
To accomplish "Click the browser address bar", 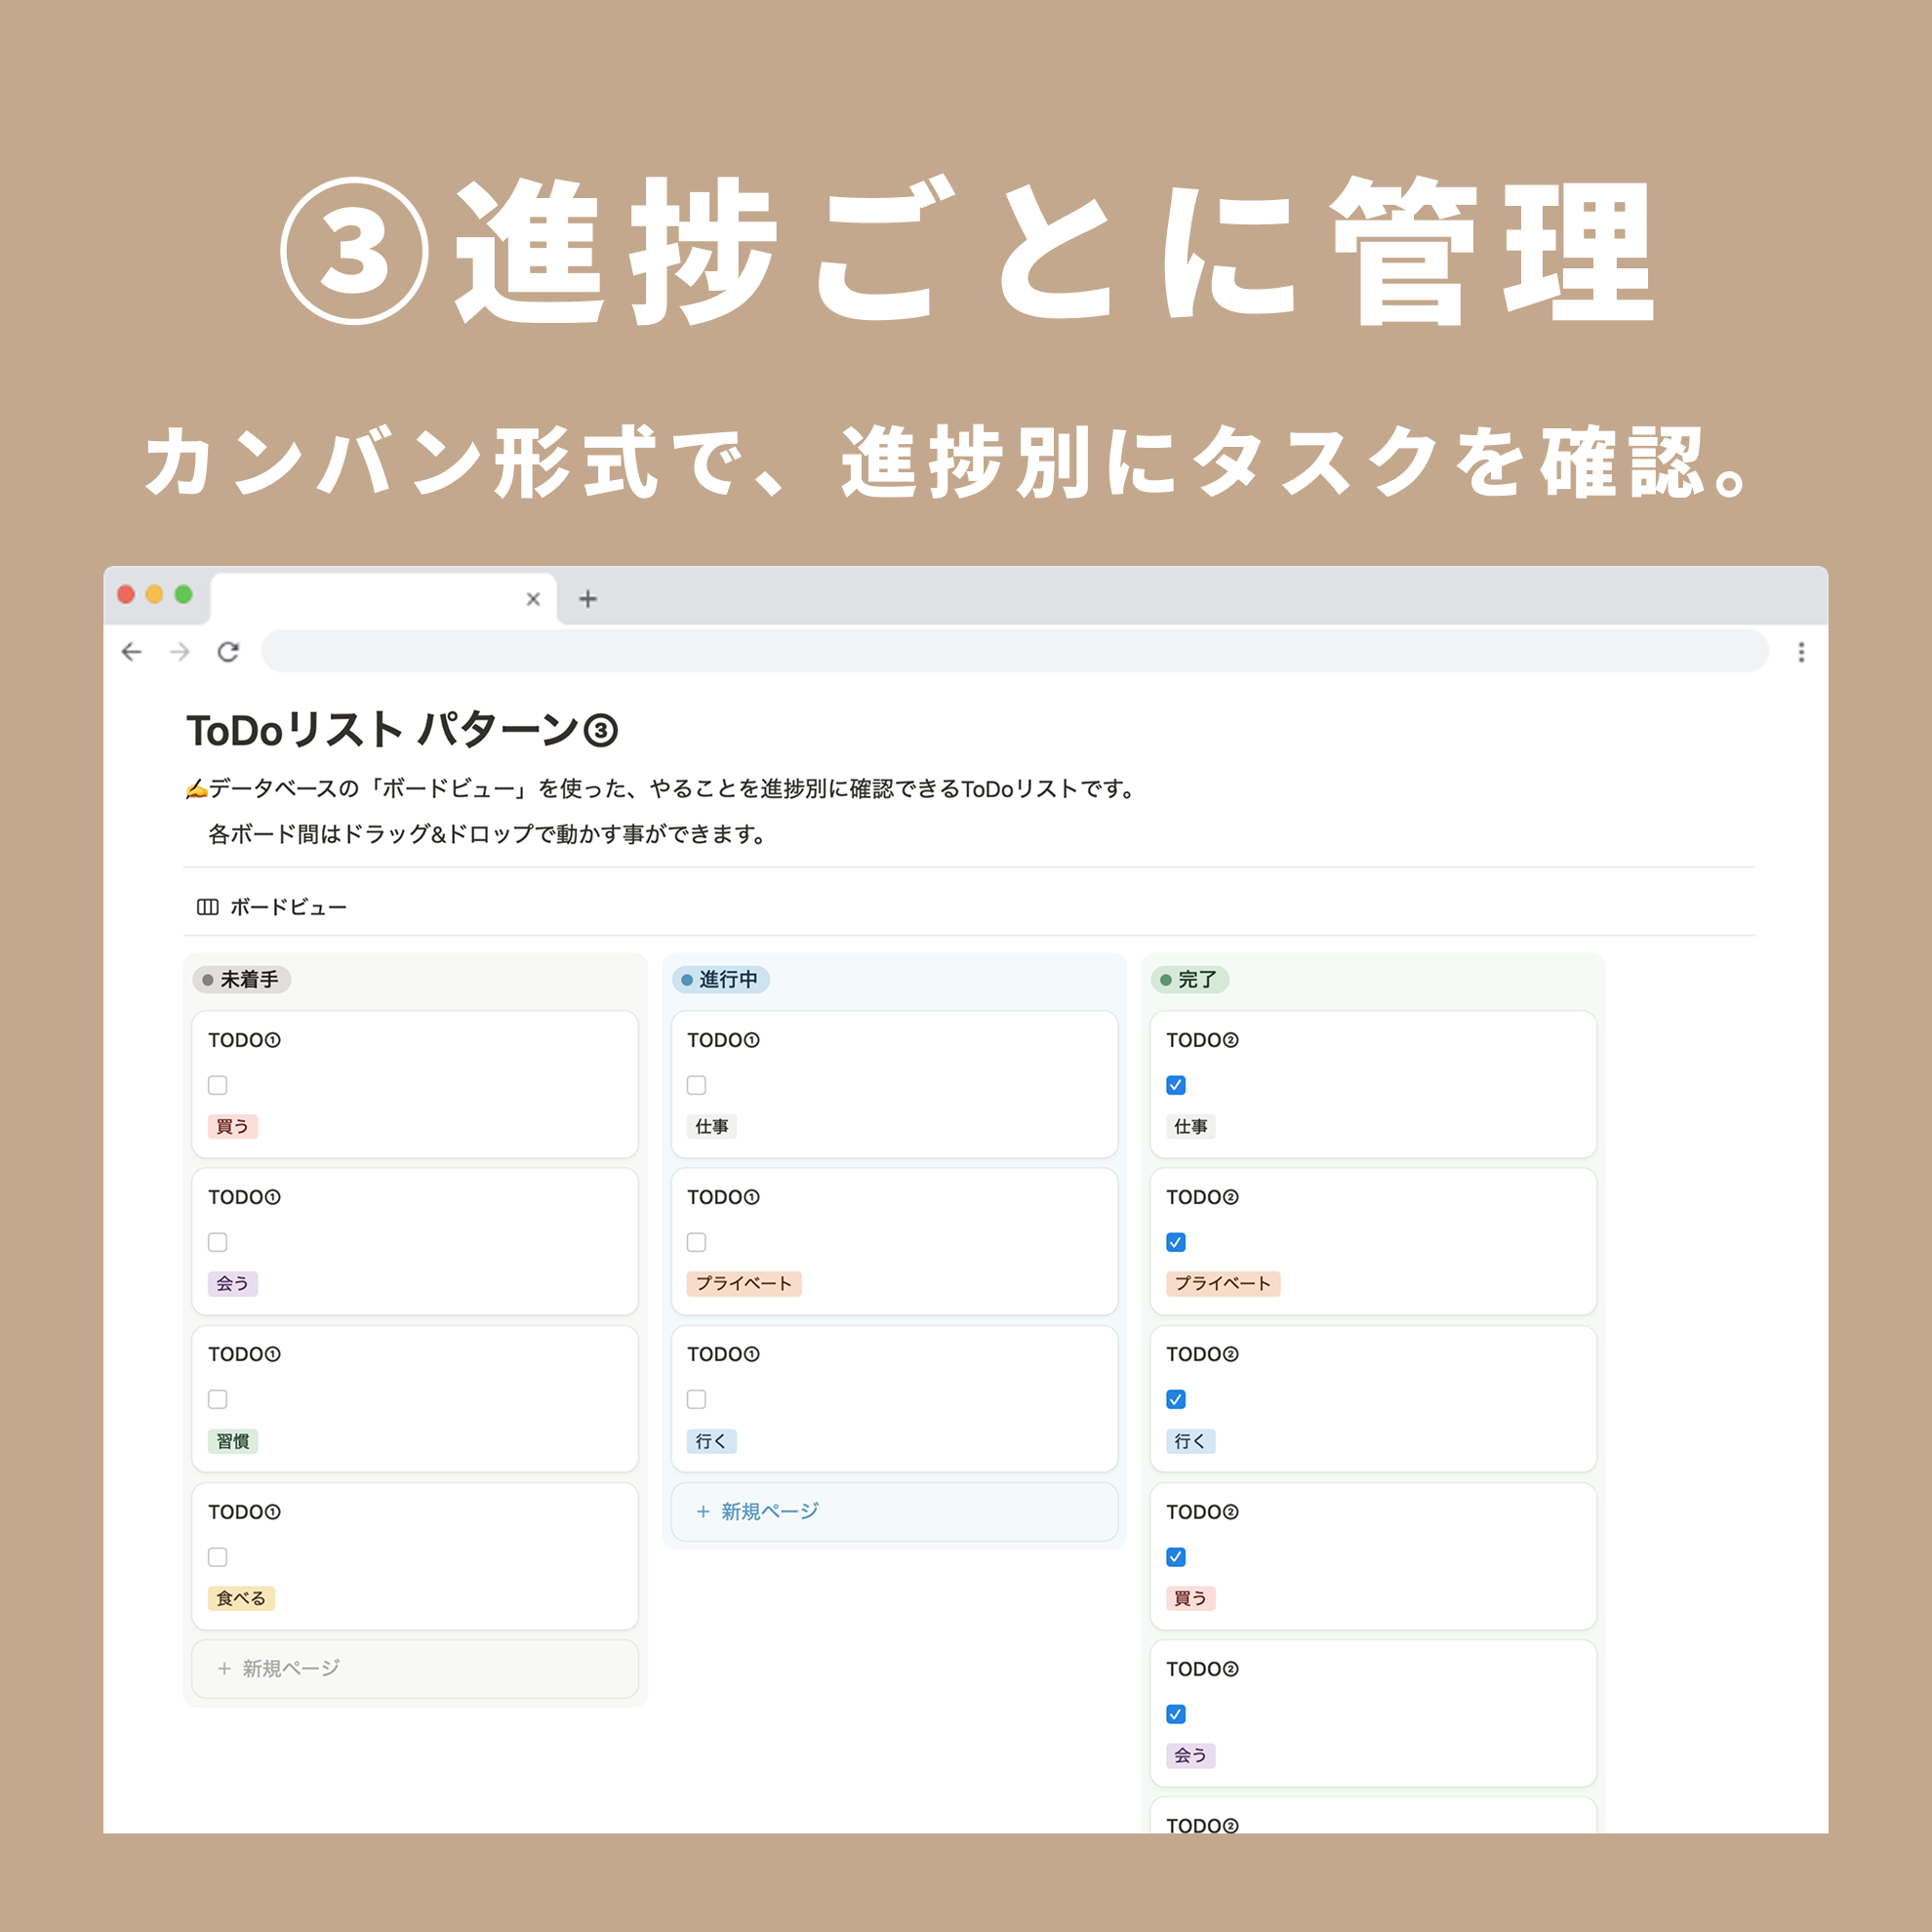I will (1014, 652).
